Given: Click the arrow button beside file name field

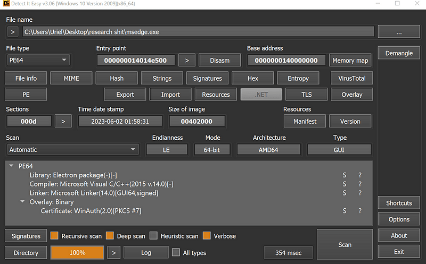Looking at the screenshot, I should 12,32.
